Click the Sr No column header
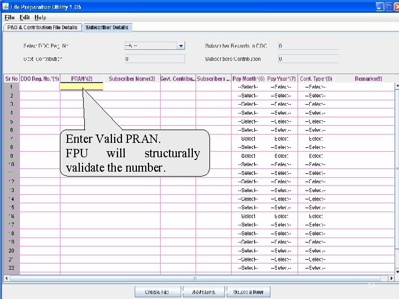This screenshot has height=299, width=399. [x=12, y=79]
